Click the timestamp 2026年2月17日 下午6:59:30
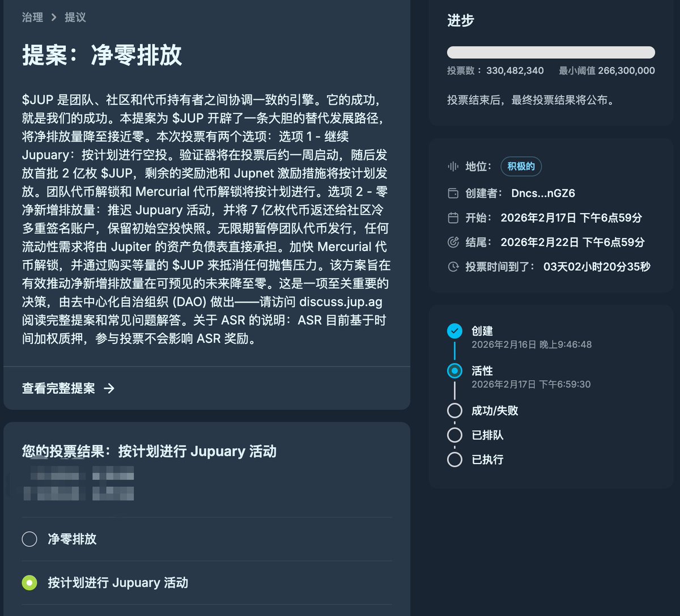This screenshot has width=680, height=616. click(531, 384)
